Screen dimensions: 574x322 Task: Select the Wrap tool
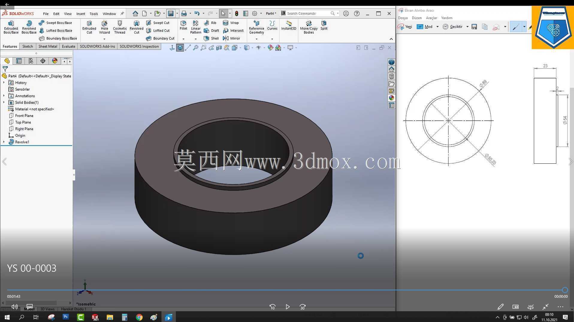click(231, 23)
